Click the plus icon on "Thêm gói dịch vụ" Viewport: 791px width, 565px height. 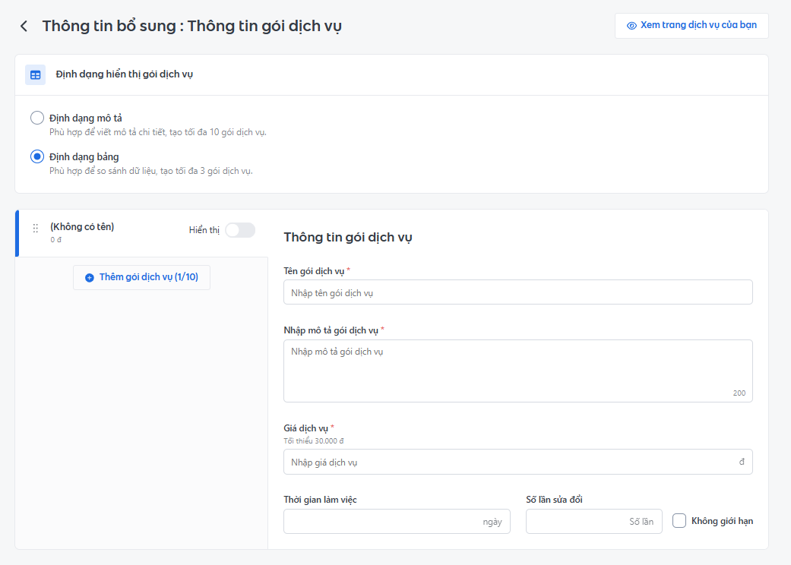pyautogui.click(x=90, y=278)
